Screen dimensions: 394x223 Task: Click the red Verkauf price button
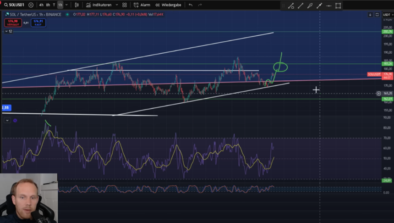(x=13, y=22)
